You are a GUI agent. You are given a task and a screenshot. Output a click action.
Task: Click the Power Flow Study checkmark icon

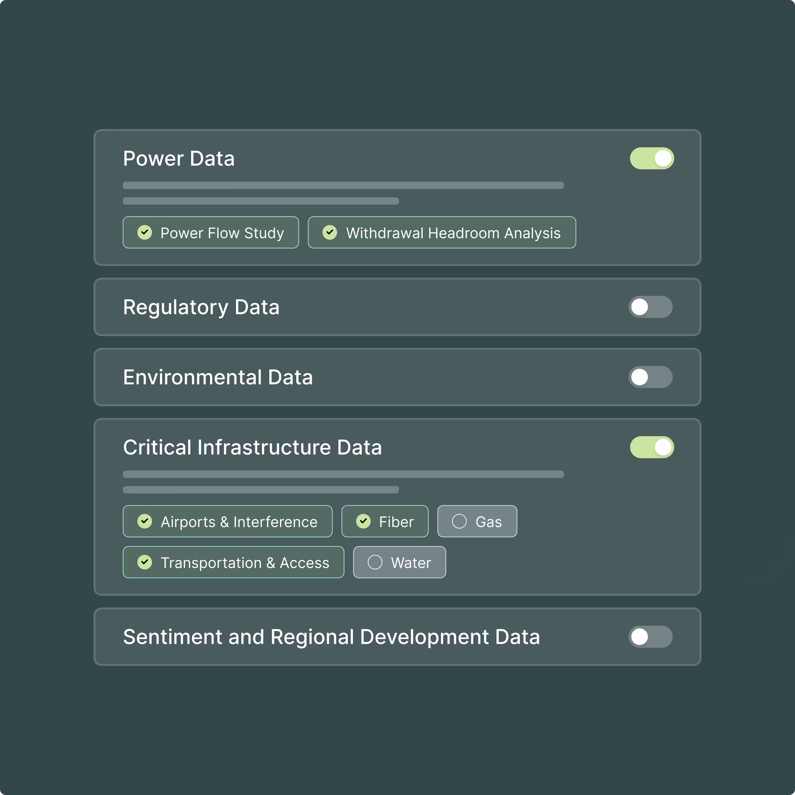pyautogui.click(x=144, y=232)
